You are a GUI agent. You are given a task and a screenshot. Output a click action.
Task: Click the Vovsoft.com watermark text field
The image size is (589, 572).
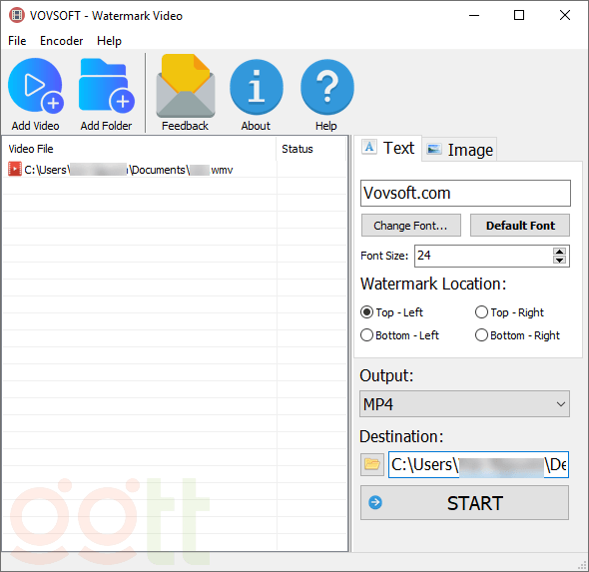[465, 193]
